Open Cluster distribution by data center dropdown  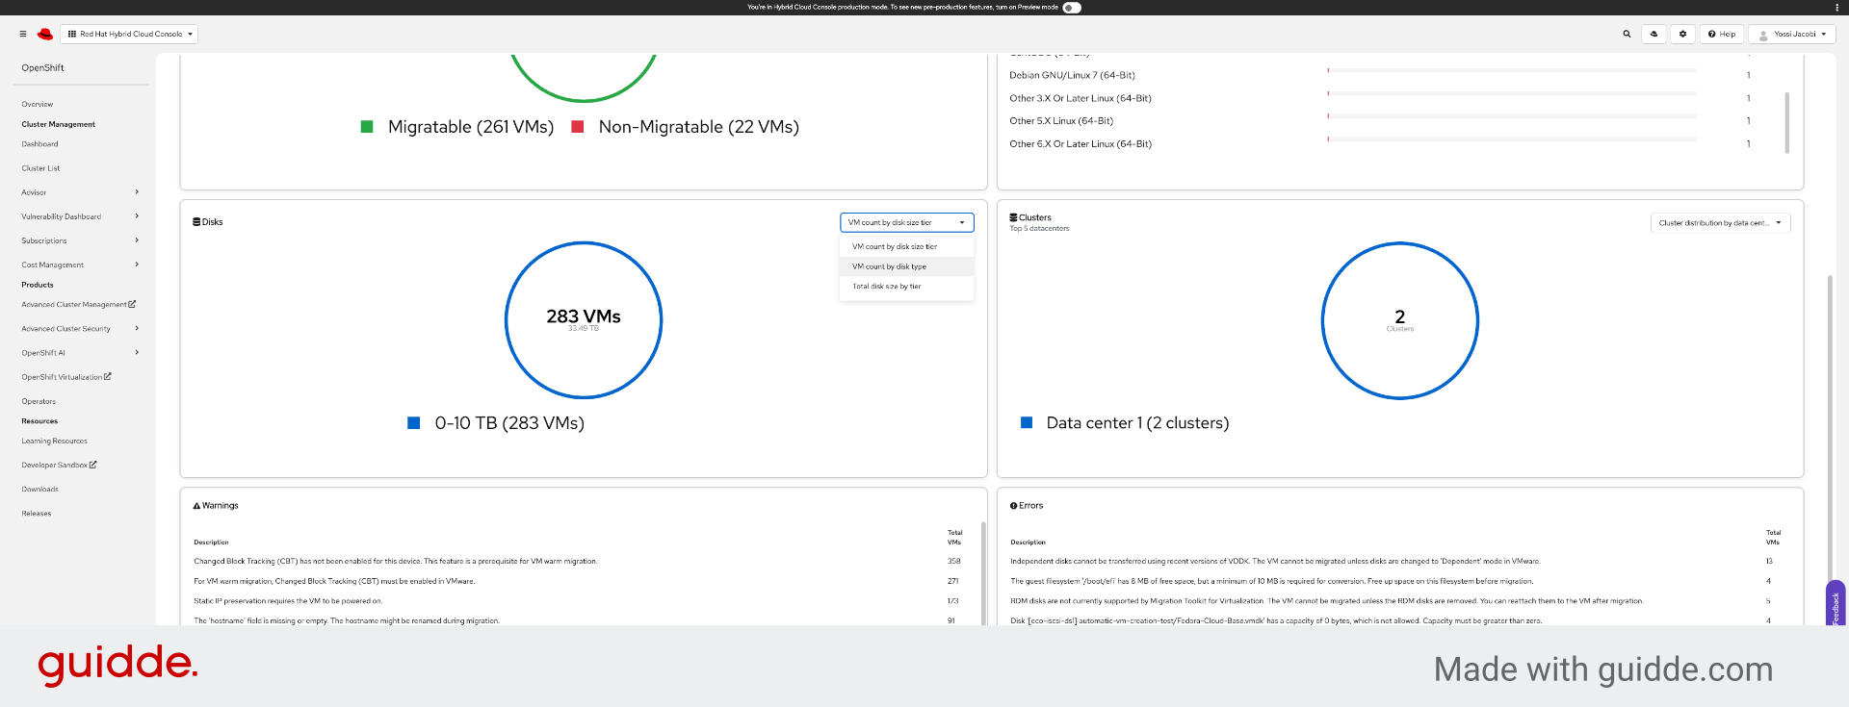click(x=1720, y=222)
